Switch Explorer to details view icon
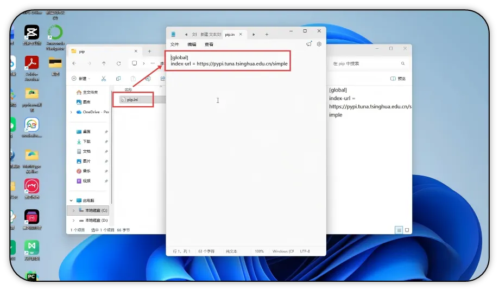Image resolution: width=499 pixels, height=291 pixels. pyautogui.click(x=399, y=230)
